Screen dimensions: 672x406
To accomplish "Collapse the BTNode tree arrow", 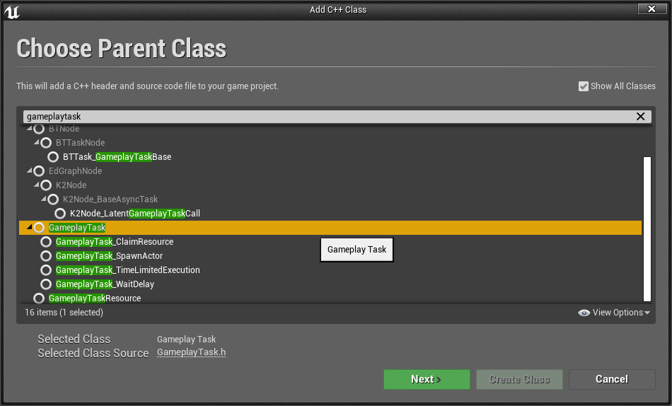I will click(x=30, y=128).
